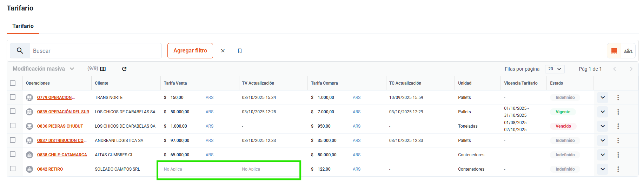Select the Tarifario tab
The width and height of the screenshot is (643, 186).
(x=23, y=26)
